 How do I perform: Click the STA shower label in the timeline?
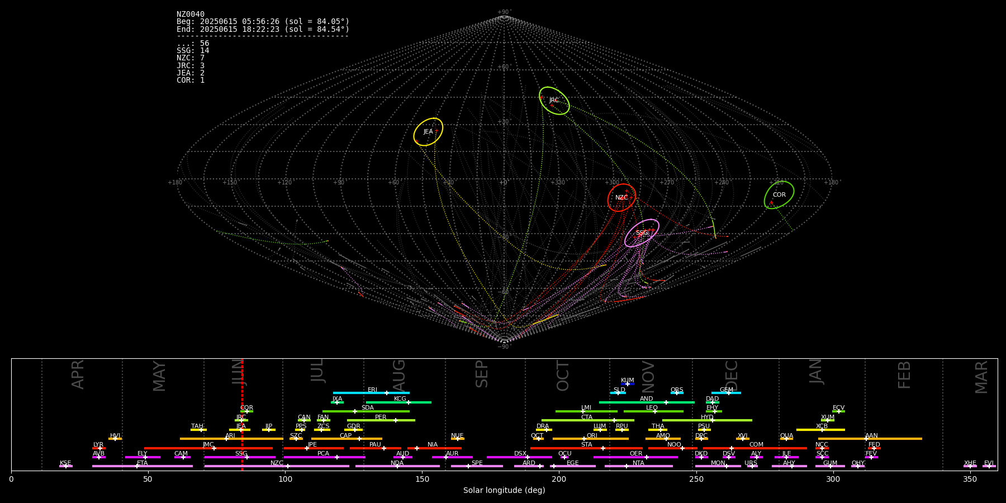click(x=586, y=445)
